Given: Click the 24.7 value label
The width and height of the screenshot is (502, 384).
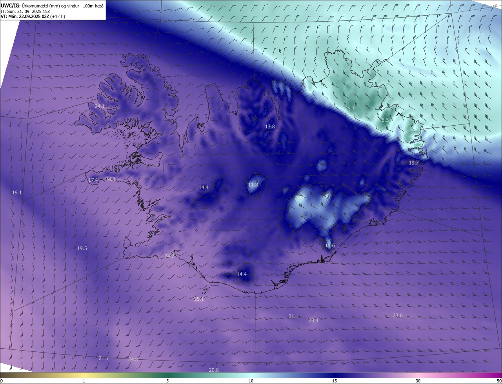Looking at the screenshot, I should [169, 256].
